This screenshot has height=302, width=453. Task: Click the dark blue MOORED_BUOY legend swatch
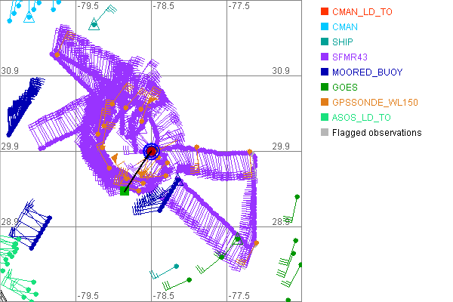[325, 72]
